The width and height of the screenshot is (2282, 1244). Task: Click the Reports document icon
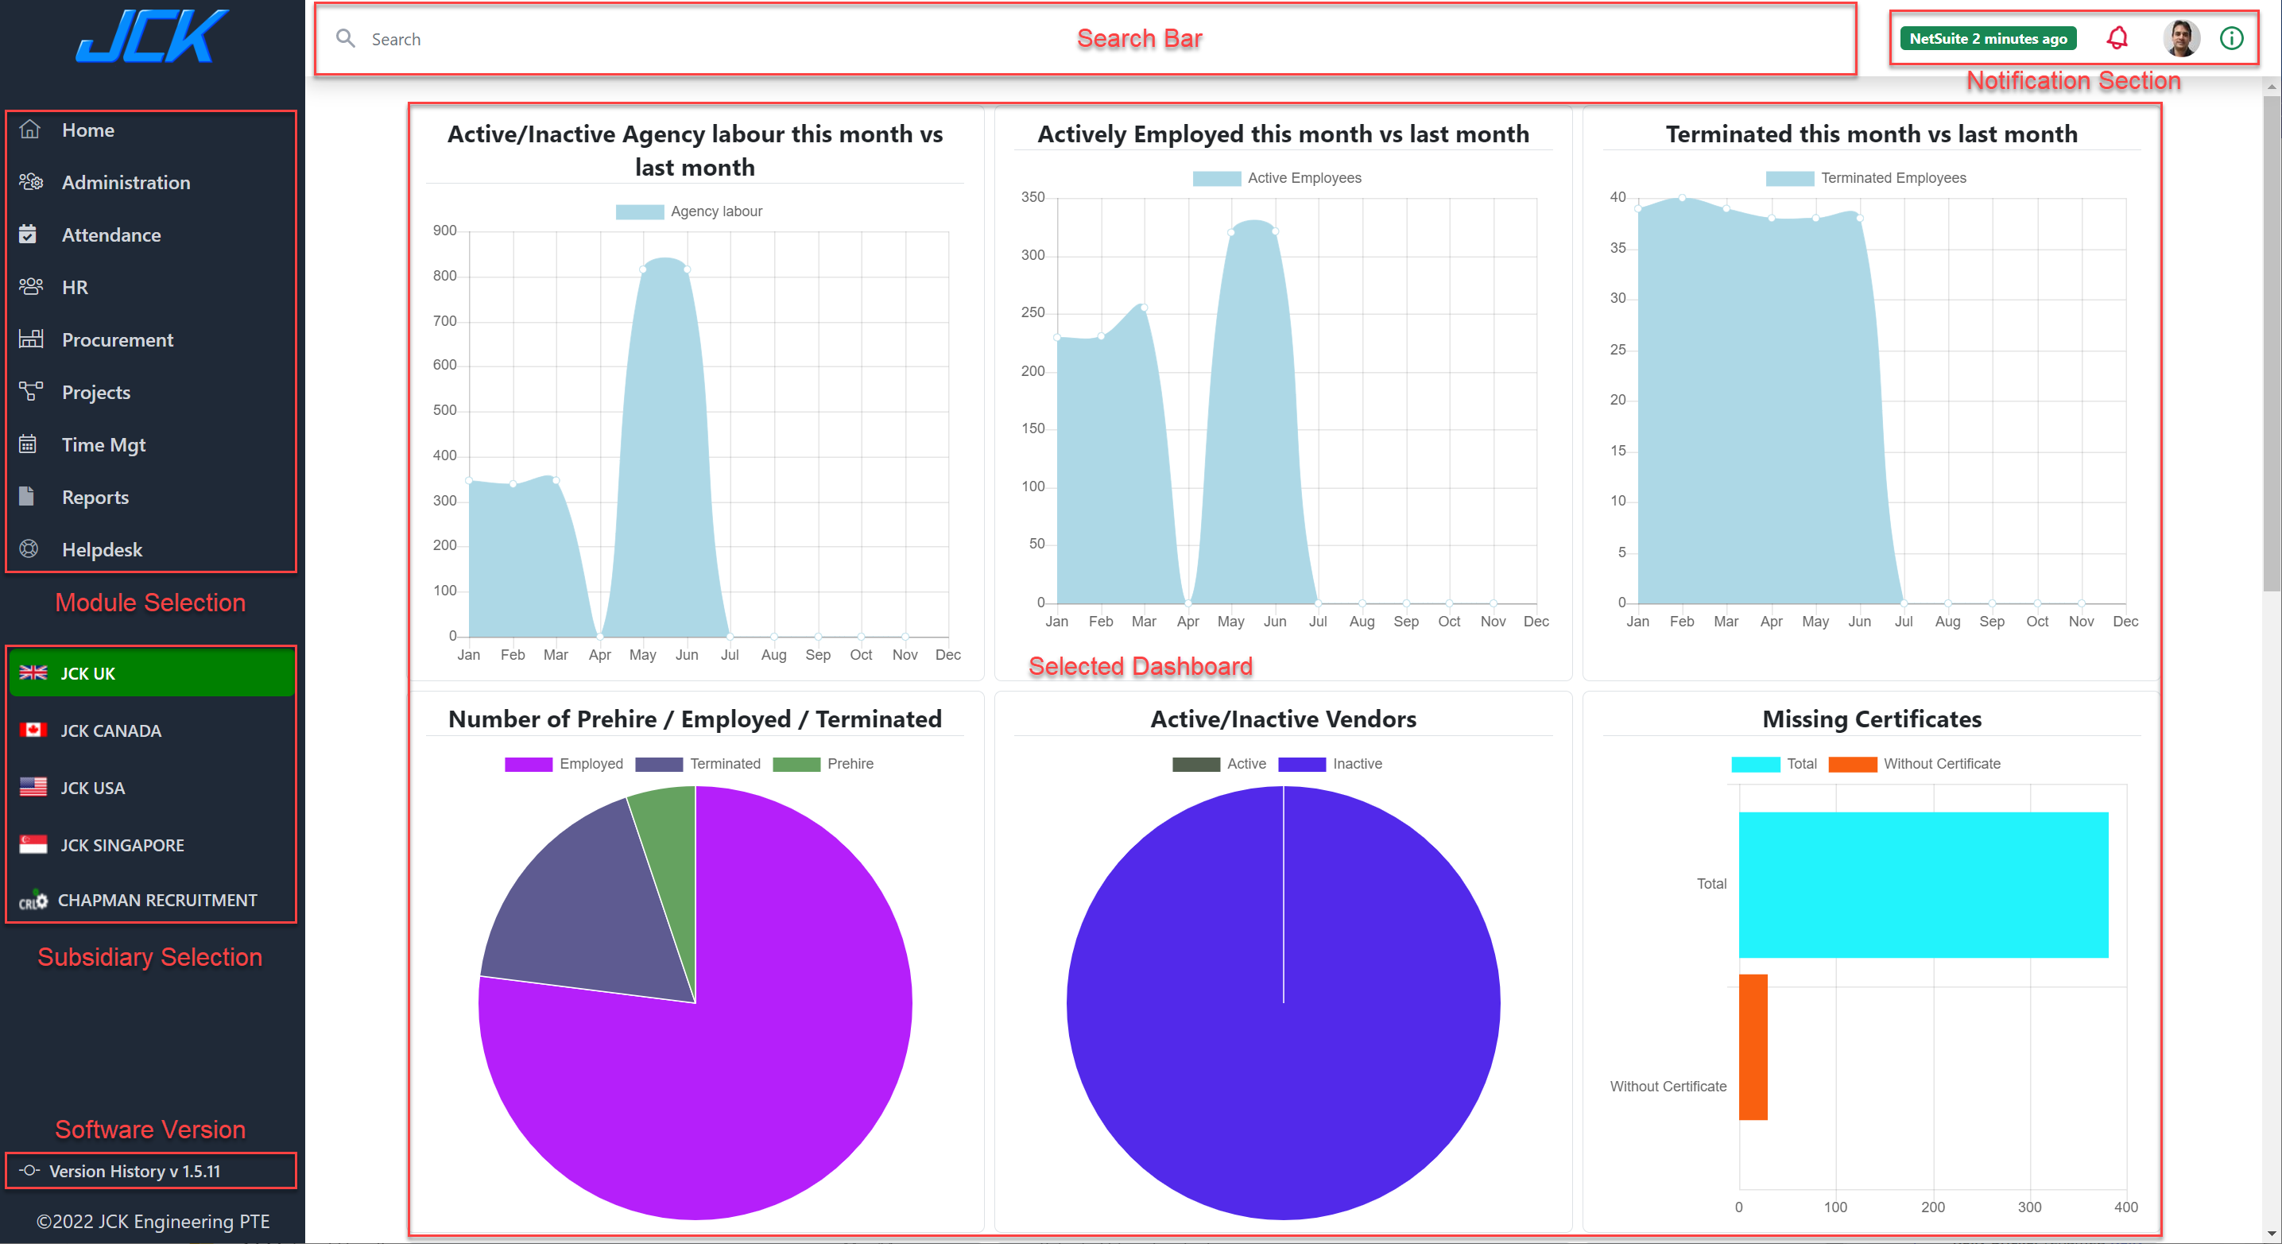pyautogui.click(x=28, y=495)
